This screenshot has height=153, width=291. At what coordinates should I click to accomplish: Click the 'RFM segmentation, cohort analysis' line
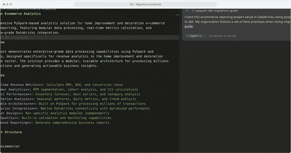(x=69, y=90)
